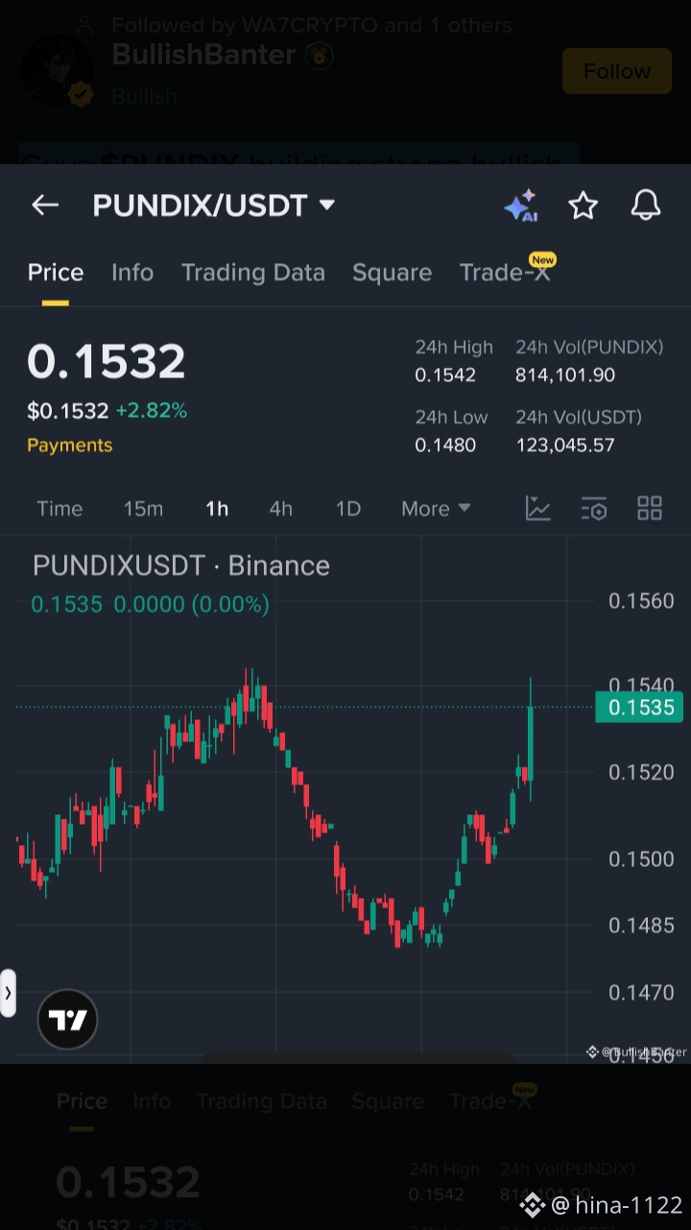The width and height of the screenshot is (691, 1230).
Task: Open the grid layout icon
Action: tap(650, 509)
